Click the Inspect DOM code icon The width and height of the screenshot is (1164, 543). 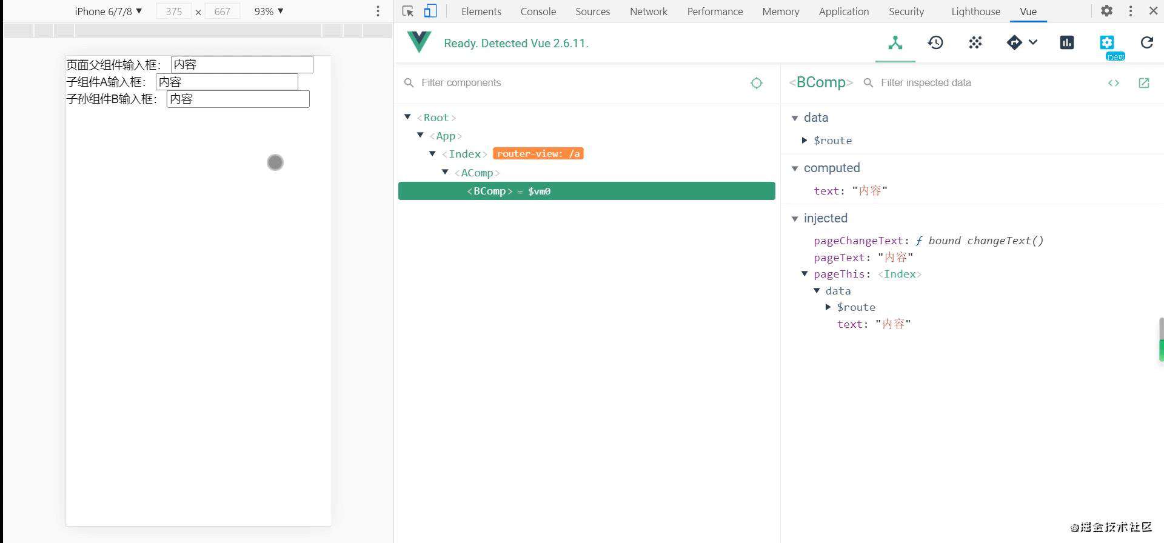[x=1114, y=83]
